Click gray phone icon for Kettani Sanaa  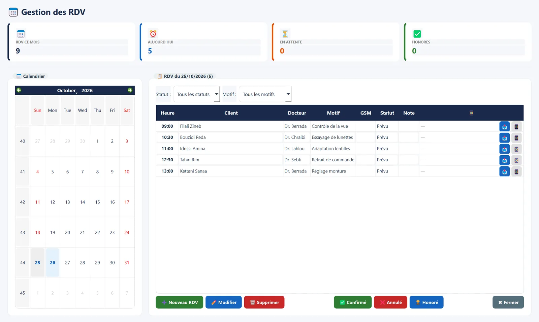click(516, 171)
